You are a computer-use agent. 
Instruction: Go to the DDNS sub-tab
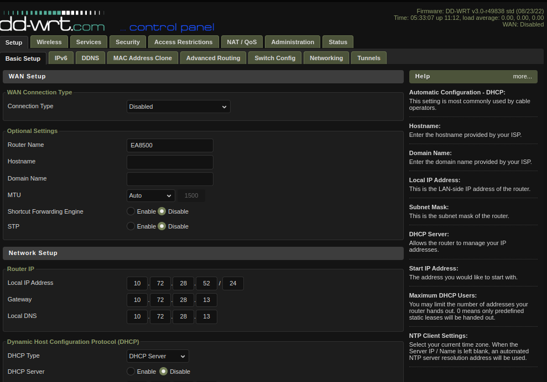coord(90,58)
